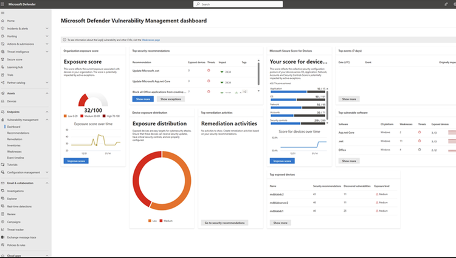This screenshot has width=456, height=258.
Task: Click threat icon in Update Microsoft .net row
Action: (x=209, y=71)
